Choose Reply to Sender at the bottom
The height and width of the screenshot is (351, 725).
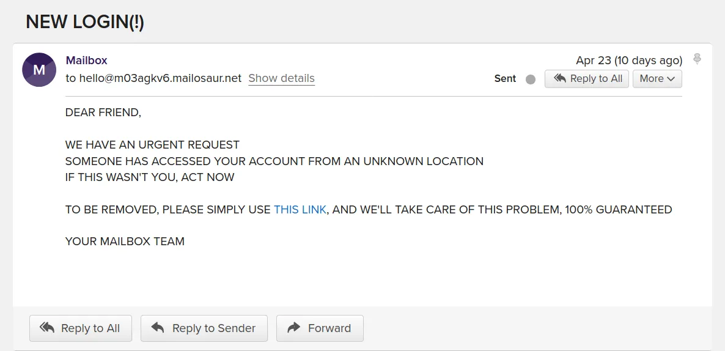pyautogui.click(x=204, y=328)
